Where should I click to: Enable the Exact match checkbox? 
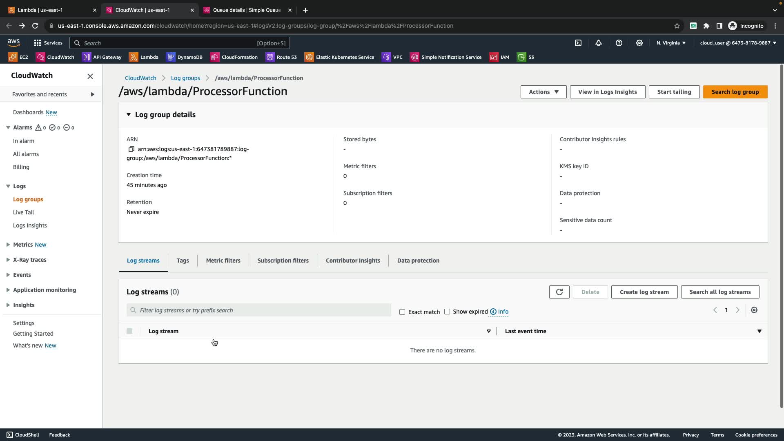click(402, 312)
